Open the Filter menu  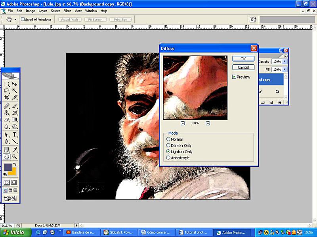pos(67,11)
